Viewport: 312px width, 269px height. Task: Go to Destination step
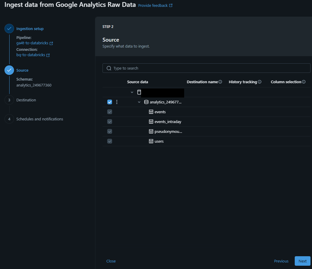[26, 100]
